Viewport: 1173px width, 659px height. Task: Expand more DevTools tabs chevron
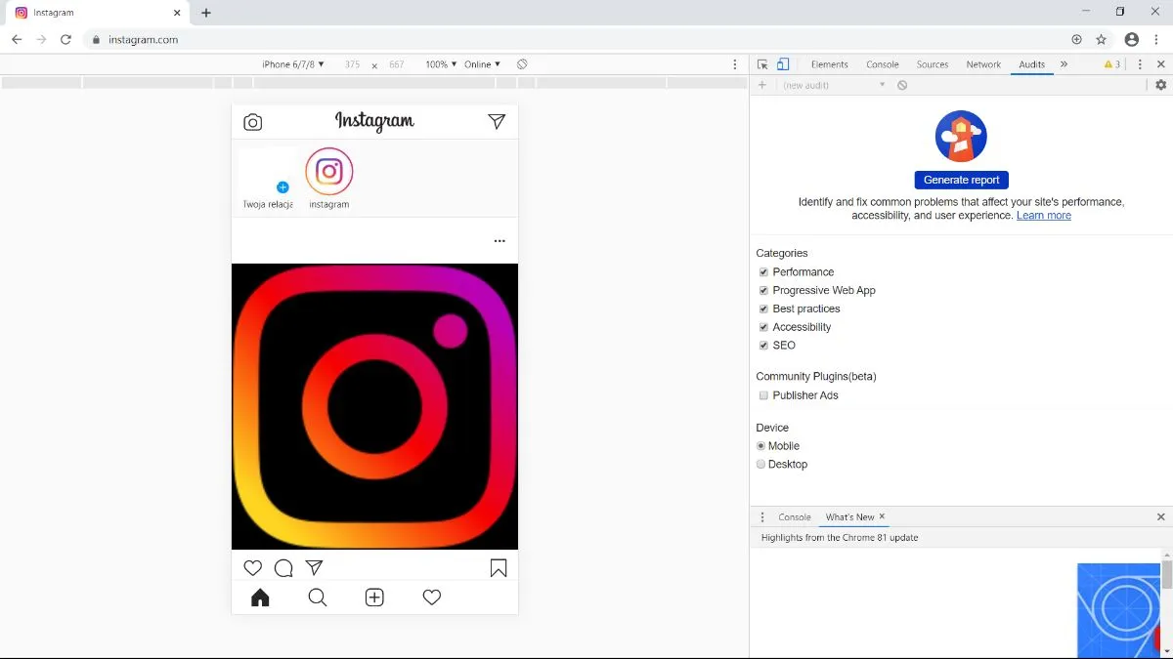pos(1064,64)
